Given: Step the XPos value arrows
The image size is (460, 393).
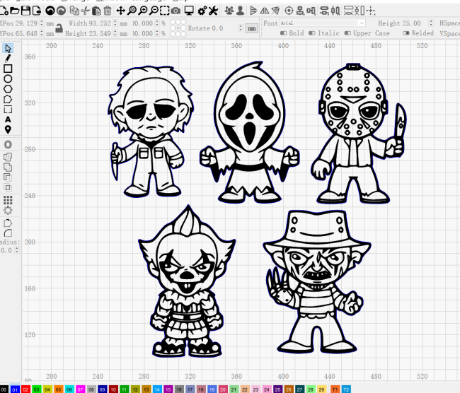Looking at the screenshot, I should click(42, 23).
